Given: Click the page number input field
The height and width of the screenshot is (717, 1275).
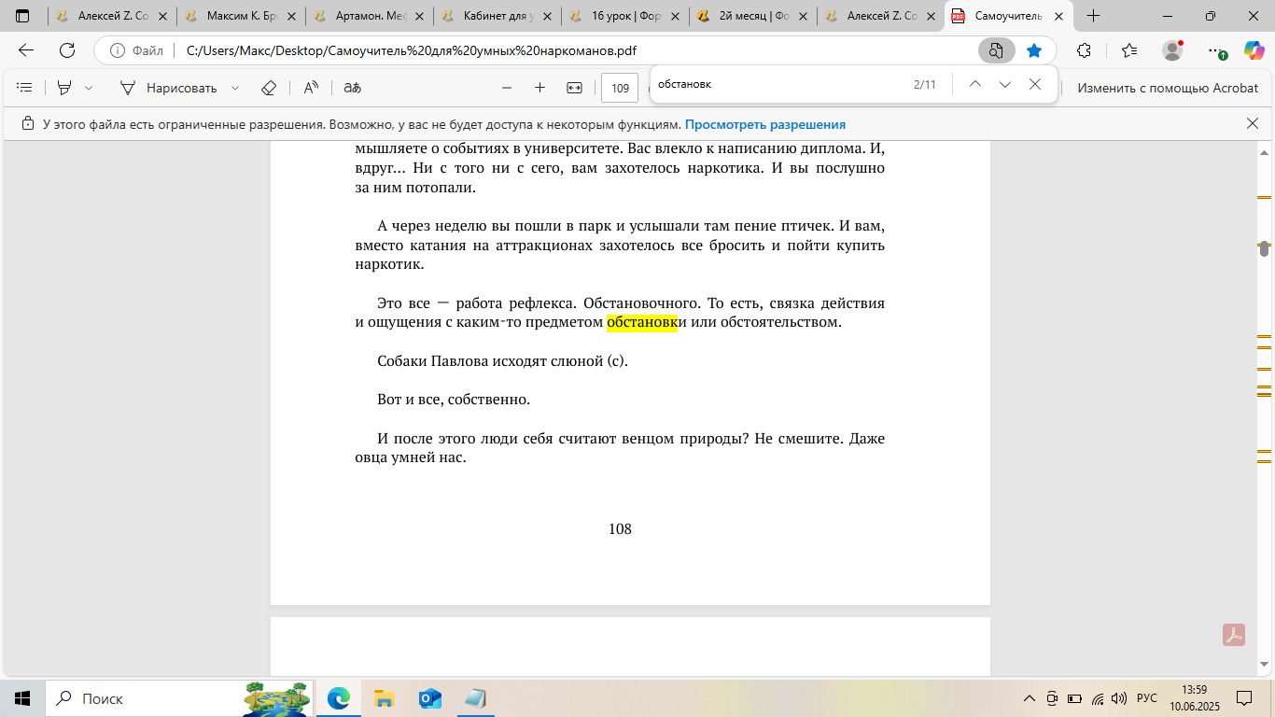Looking at the screenshot, I should click(620, 89).
